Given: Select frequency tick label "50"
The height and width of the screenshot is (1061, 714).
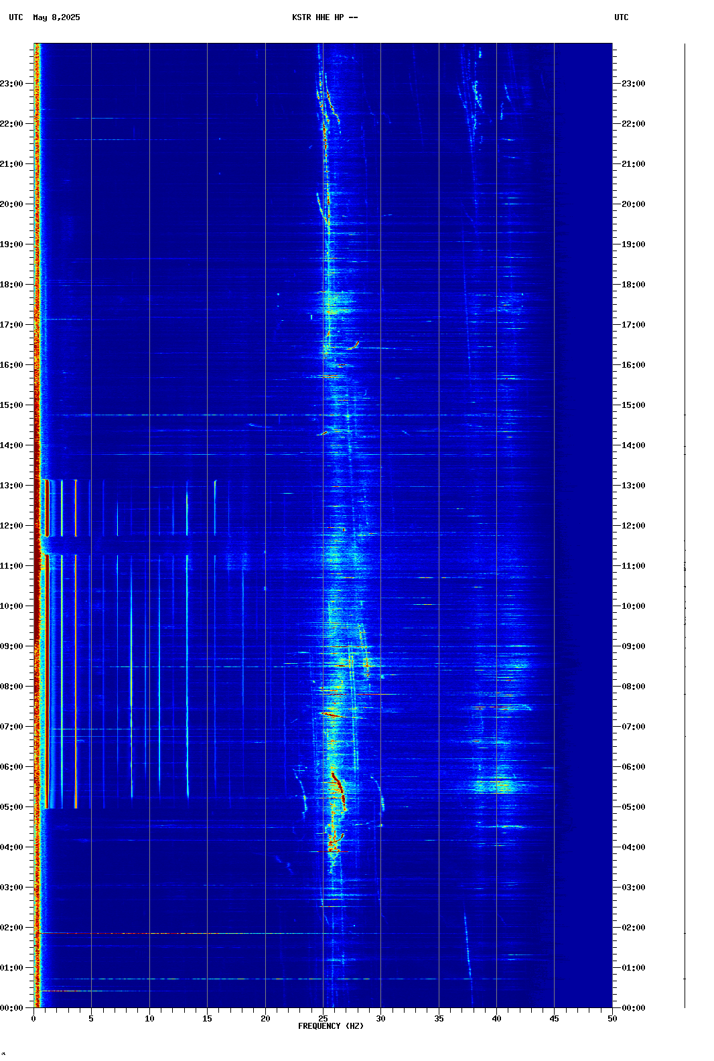Looking at the screenshot, I should [x=612, y=1019].
